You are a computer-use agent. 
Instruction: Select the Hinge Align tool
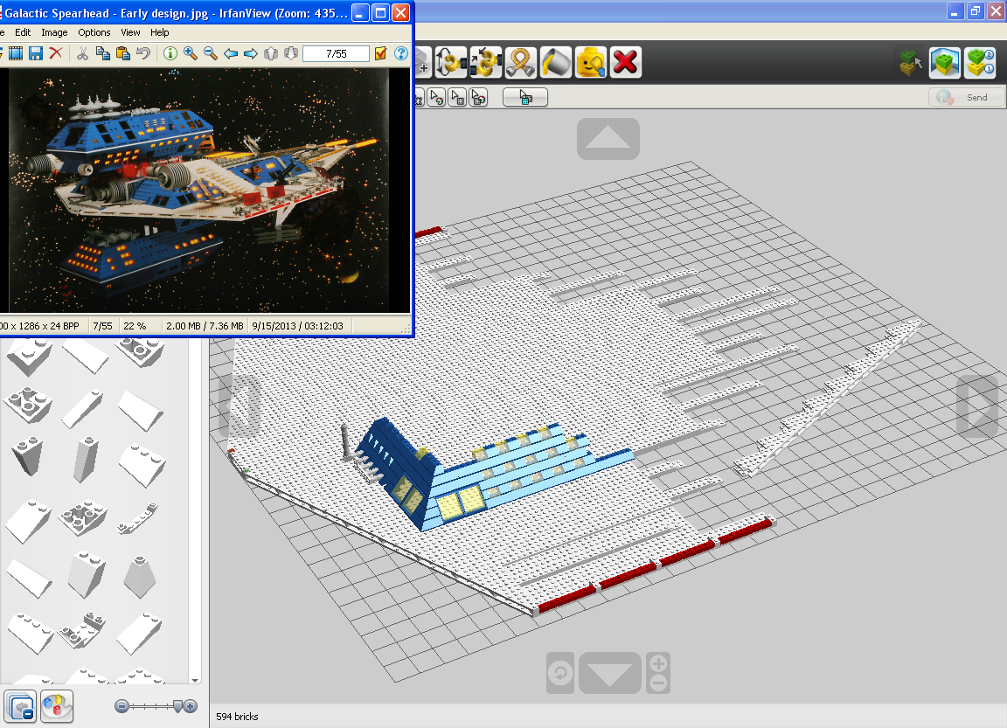tap(485, 62)
